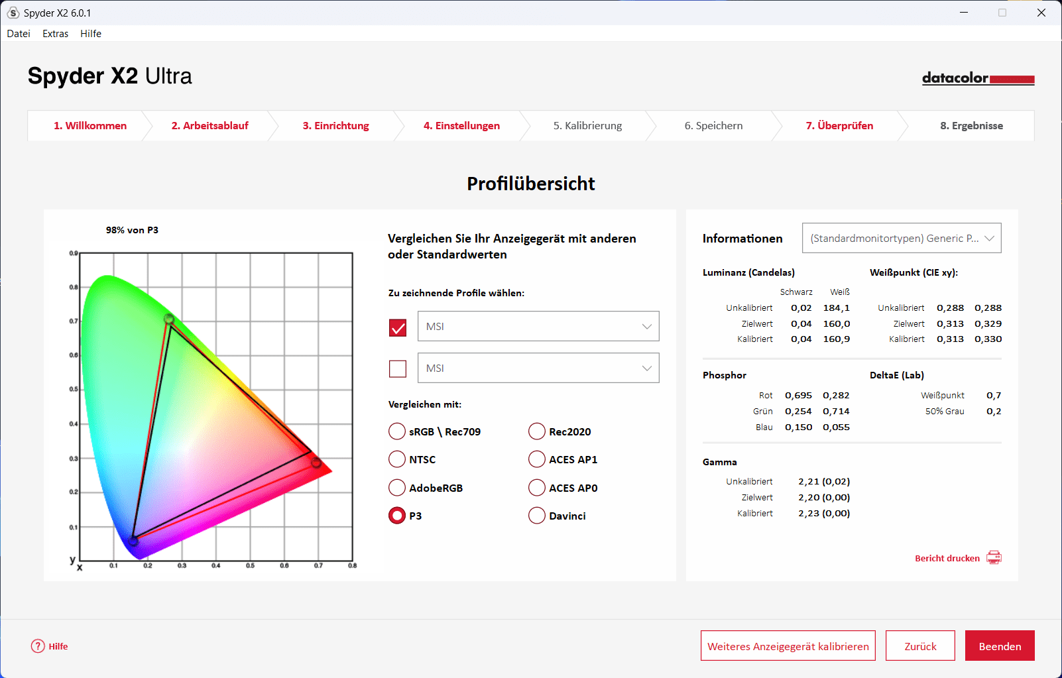Open the second MSI profile dropdown
1062x678 pixels.
[x=538, y=368]
